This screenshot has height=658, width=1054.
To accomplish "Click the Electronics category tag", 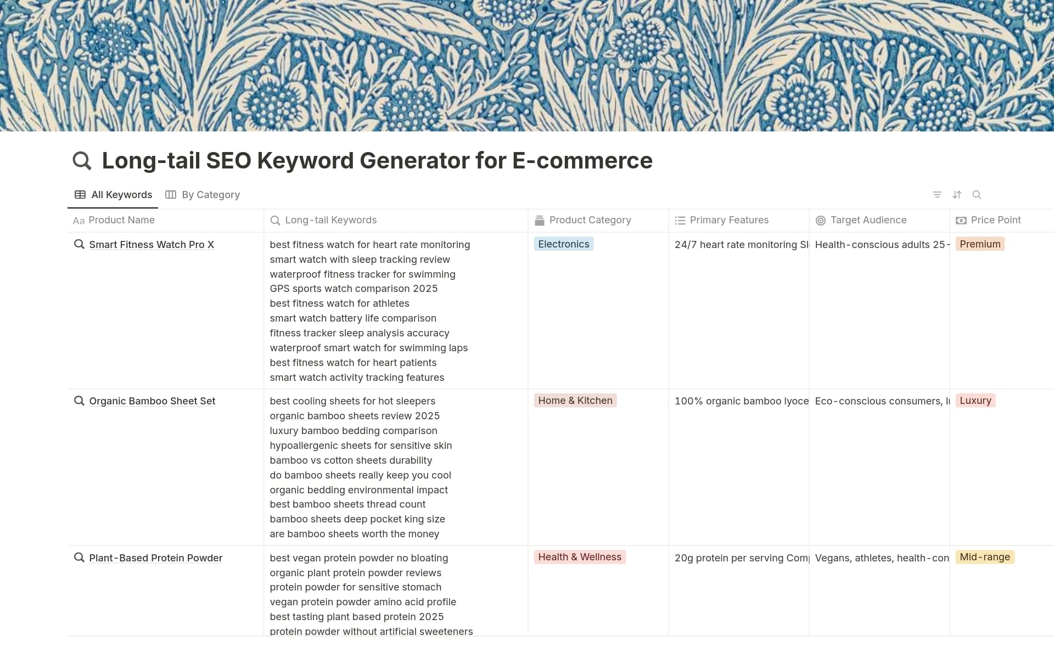I will point(563,244).
